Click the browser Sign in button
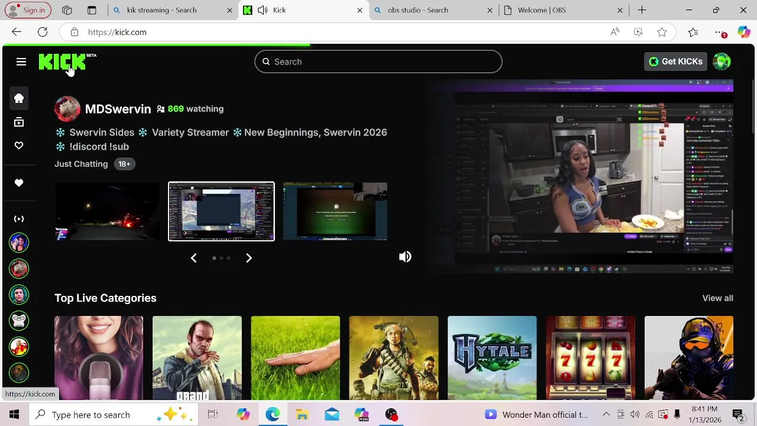 (28, 10)
